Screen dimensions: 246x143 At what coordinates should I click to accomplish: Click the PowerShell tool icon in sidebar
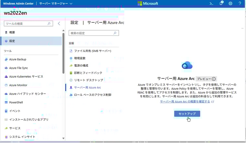coord(6,102)
